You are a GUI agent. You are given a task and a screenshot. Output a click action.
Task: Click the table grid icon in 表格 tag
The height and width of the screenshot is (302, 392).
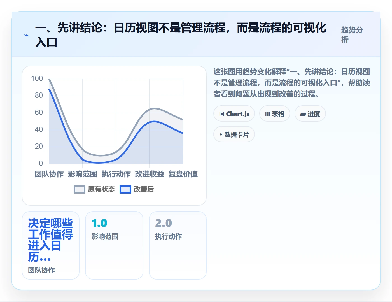click(x=268, y=114)
